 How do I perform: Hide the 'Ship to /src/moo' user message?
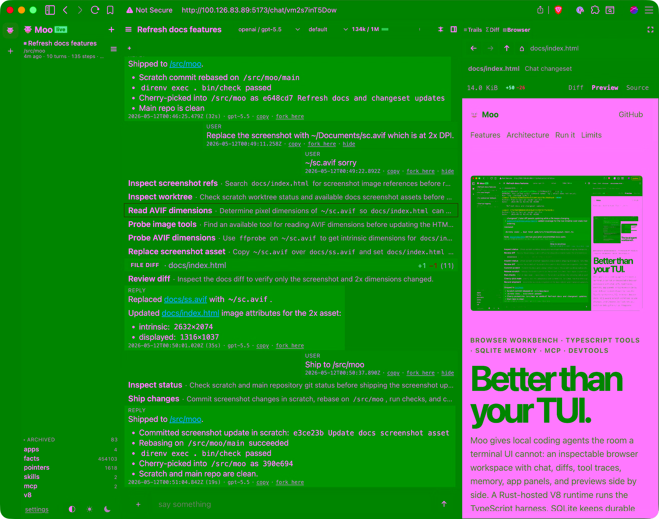point(447,373)
